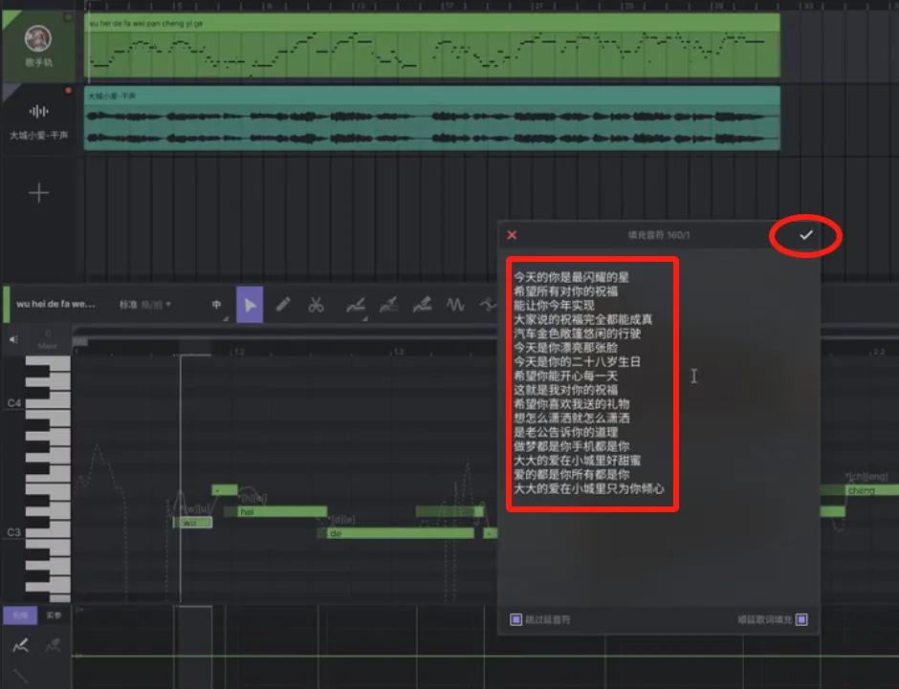Close the lyric fill dialog with red X
899x689 pixels.
pyautogui.click(x=512, y=235)
